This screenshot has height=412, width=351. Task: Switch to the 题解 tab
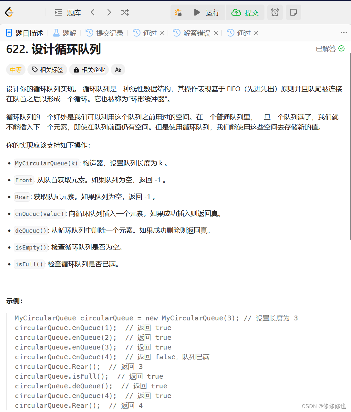(x=65, y=33)
